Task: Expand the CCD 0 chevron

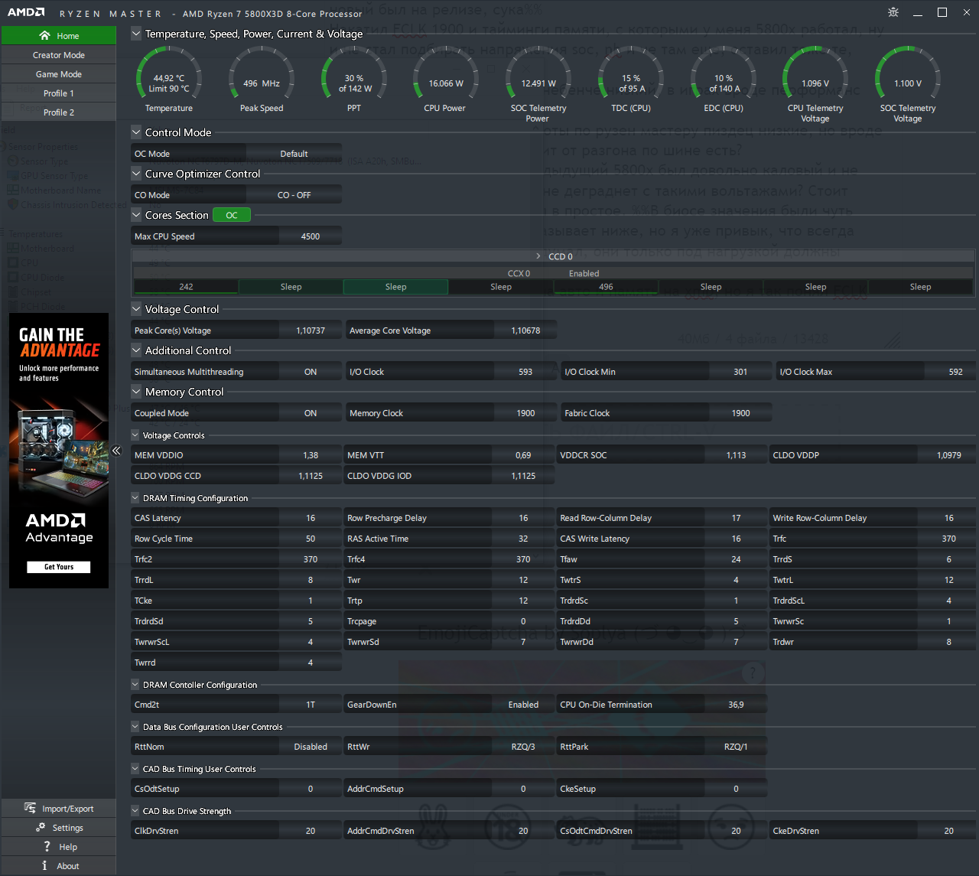Action: 538,256
